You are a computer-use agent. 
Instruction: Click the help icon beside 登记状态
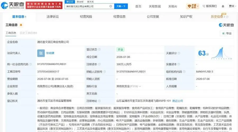coord(99,49)
